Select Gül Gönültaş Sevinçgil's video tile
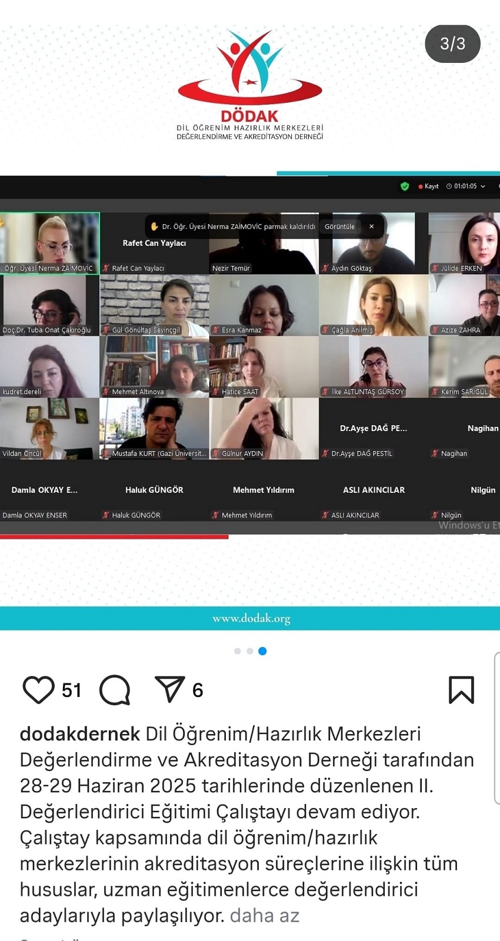Viewport: 500px width, 941px height. pyautogui.click(x=155, y=305)
